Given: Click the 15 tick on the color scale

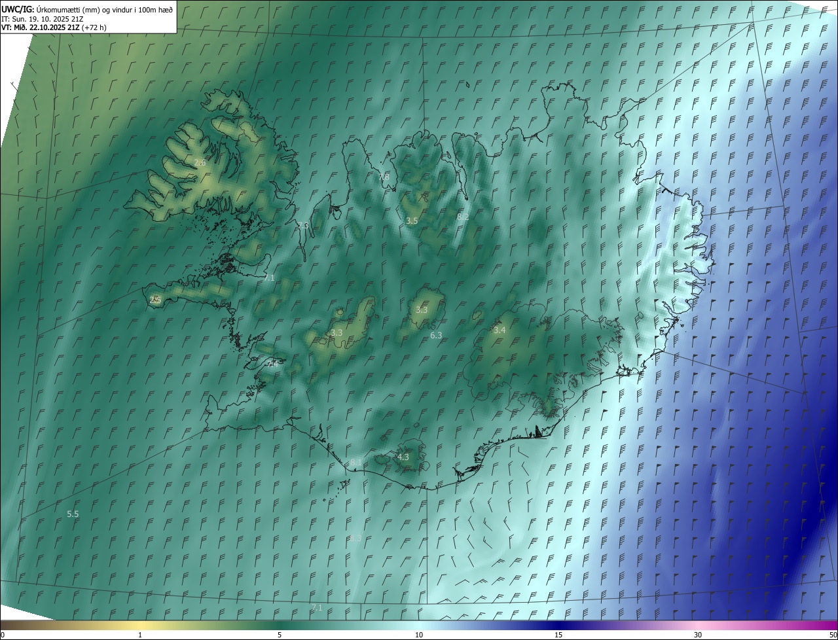Looking at the screenshot, I should [x=558, y=635].
